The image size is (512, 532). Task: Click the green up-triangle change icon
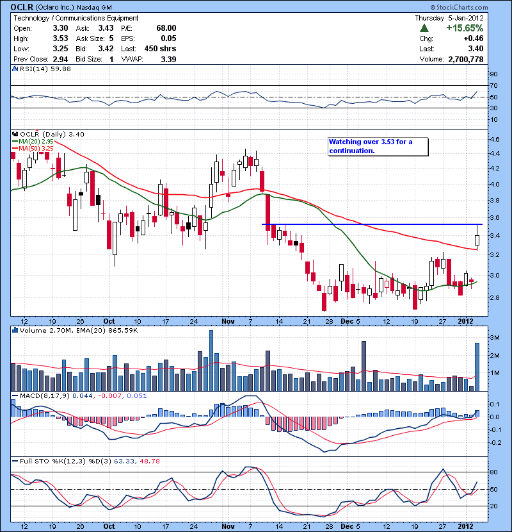click(424, 28)
